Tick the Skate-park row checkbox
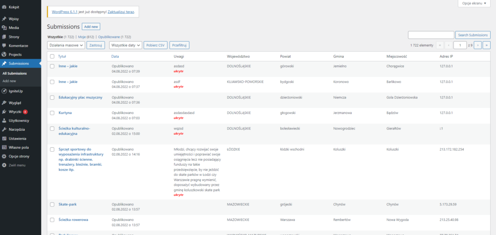Screen dimensions: 496x235 (x=52, y=204)
